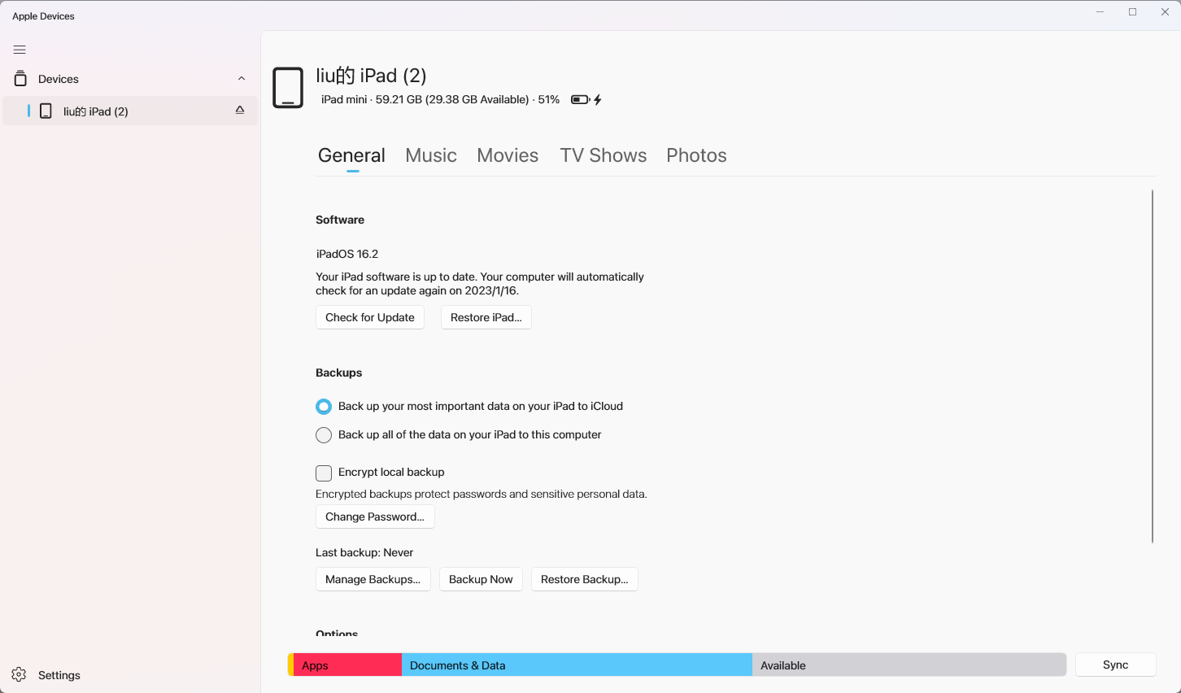Click Restore iPad... button
Viewport: 1181px width, 693px height.
pos(486,317)
